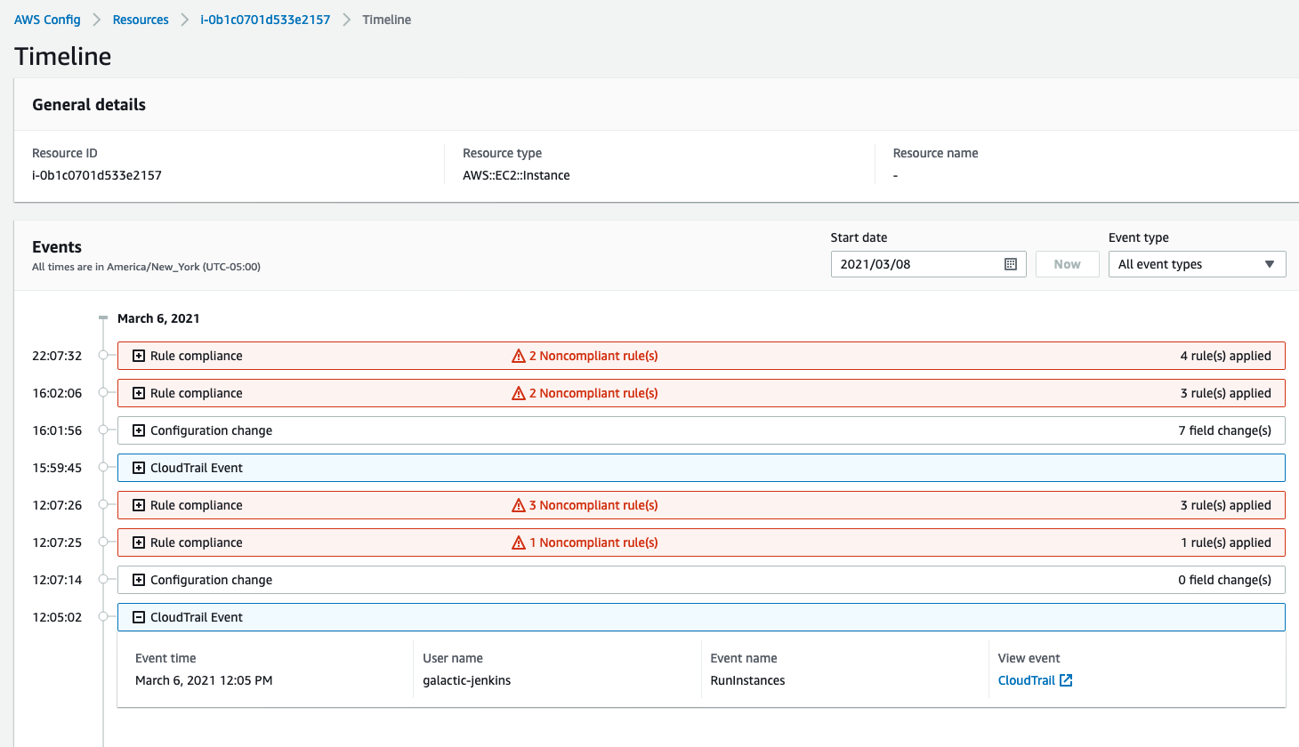Click '3 rule(s) applied' in 16:02:06 row
This screenshot has width=1299, height=747.
1225,393
